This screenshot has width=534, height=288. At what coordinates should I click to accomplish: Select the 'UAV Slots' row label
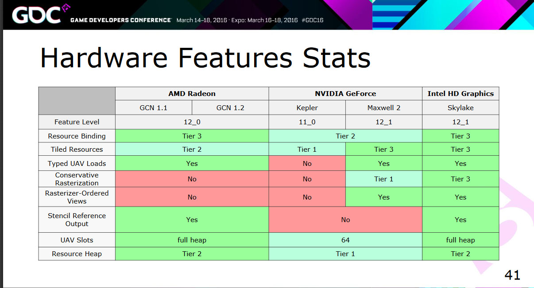pos(77,240)
